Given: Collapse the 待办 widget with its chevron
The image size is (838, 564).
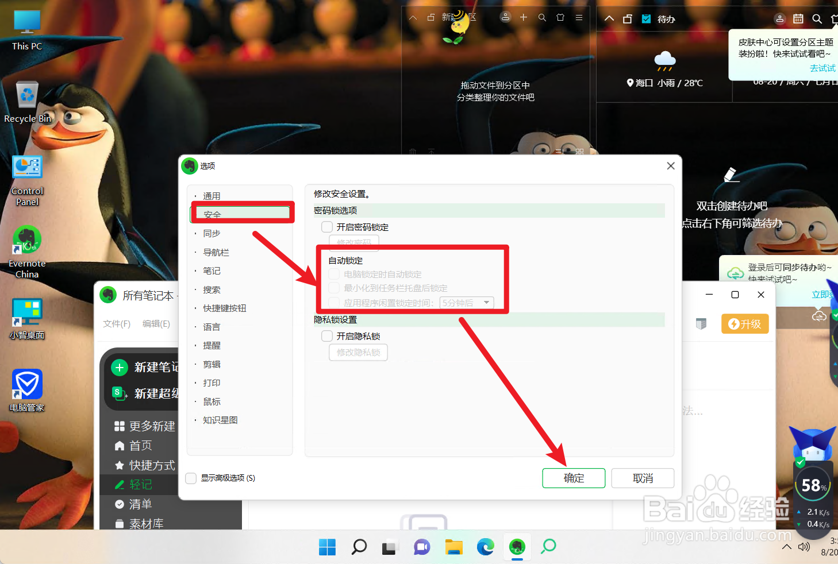Looking at the screenshot, I should [x=609, y=19].
